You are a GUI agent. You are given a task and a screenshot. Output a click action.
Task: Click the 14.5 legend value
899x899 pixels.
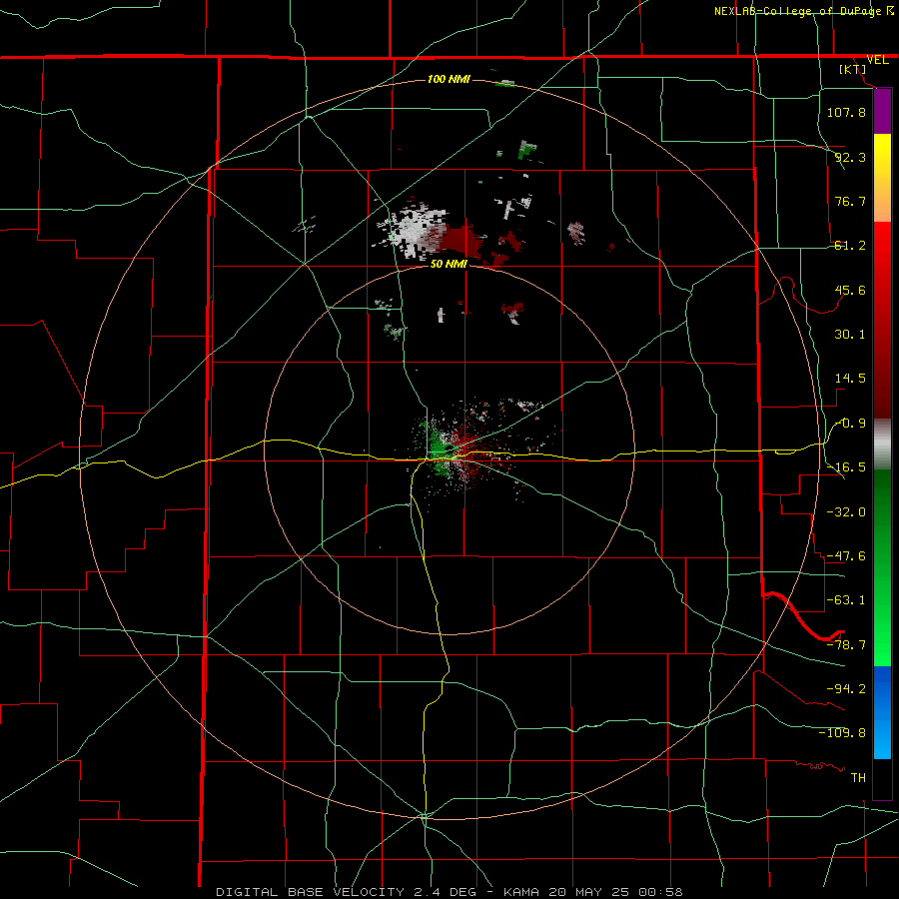(850, 379)
